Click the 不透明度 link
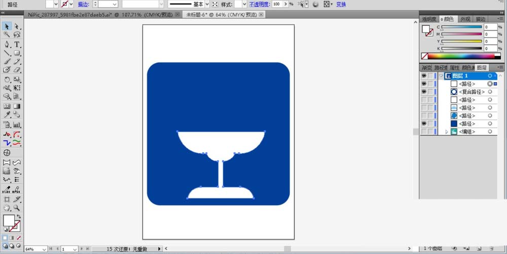Screen dimensions: 507x254 pos(259,4)
